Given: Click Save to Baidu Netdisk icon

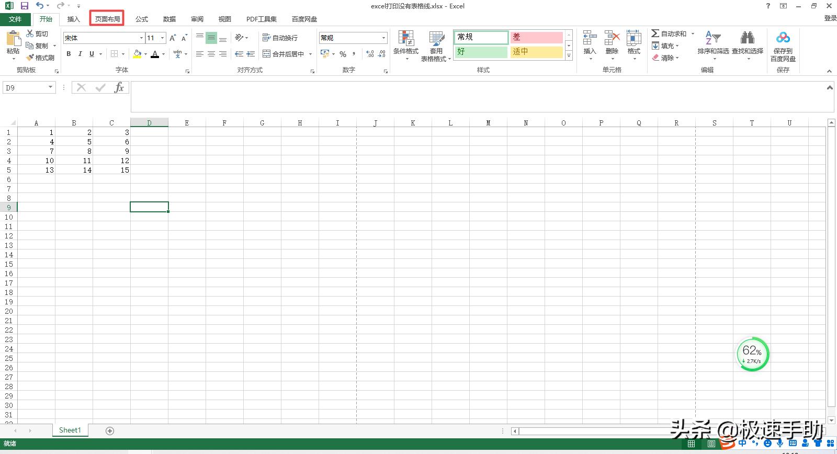Looking at the screenshot, I should point(783,38).
